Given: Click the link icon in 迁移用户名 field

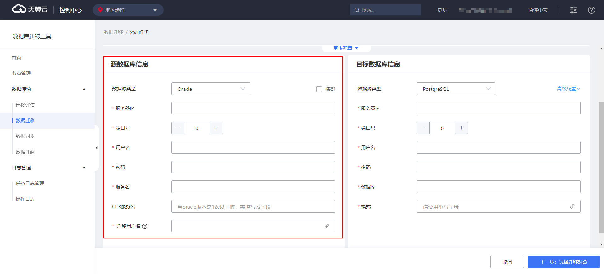Looking at the screenshot, I should click(327, 226).
